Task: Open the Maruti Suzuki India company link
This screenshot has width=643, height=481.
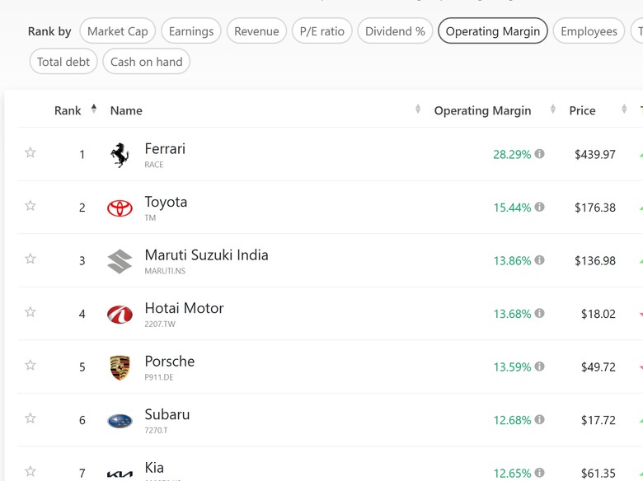Action: (x=206, y=255)
